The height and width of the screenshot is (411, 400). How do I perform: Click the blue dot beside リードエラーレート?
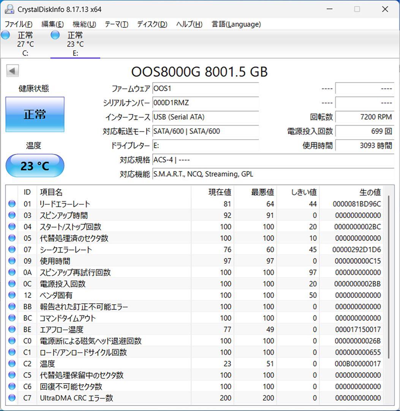pyautogui.click(x=11, y=204)
